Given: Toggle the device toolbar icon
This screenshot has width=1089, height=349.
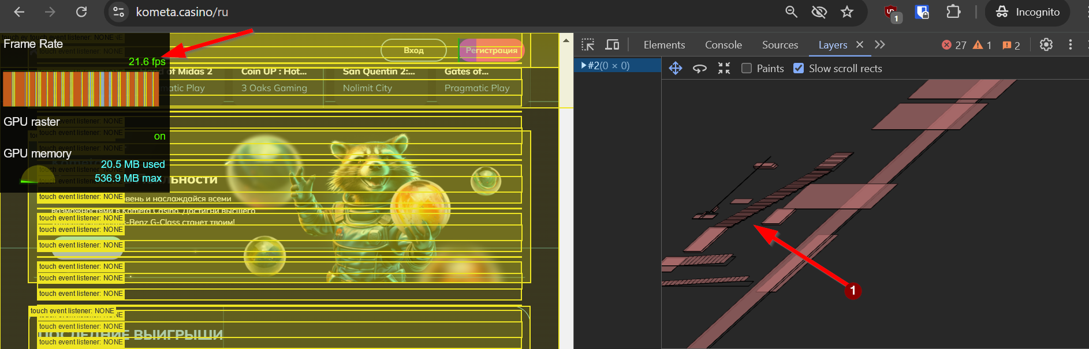Looking at the screenshot, I should [x=612, y=45].
